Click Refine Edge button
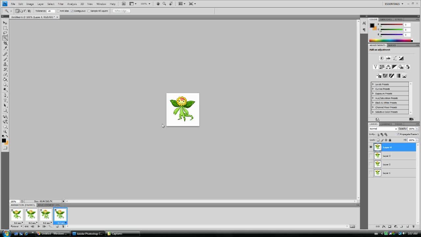421x237 pixels. coord(121,11)
